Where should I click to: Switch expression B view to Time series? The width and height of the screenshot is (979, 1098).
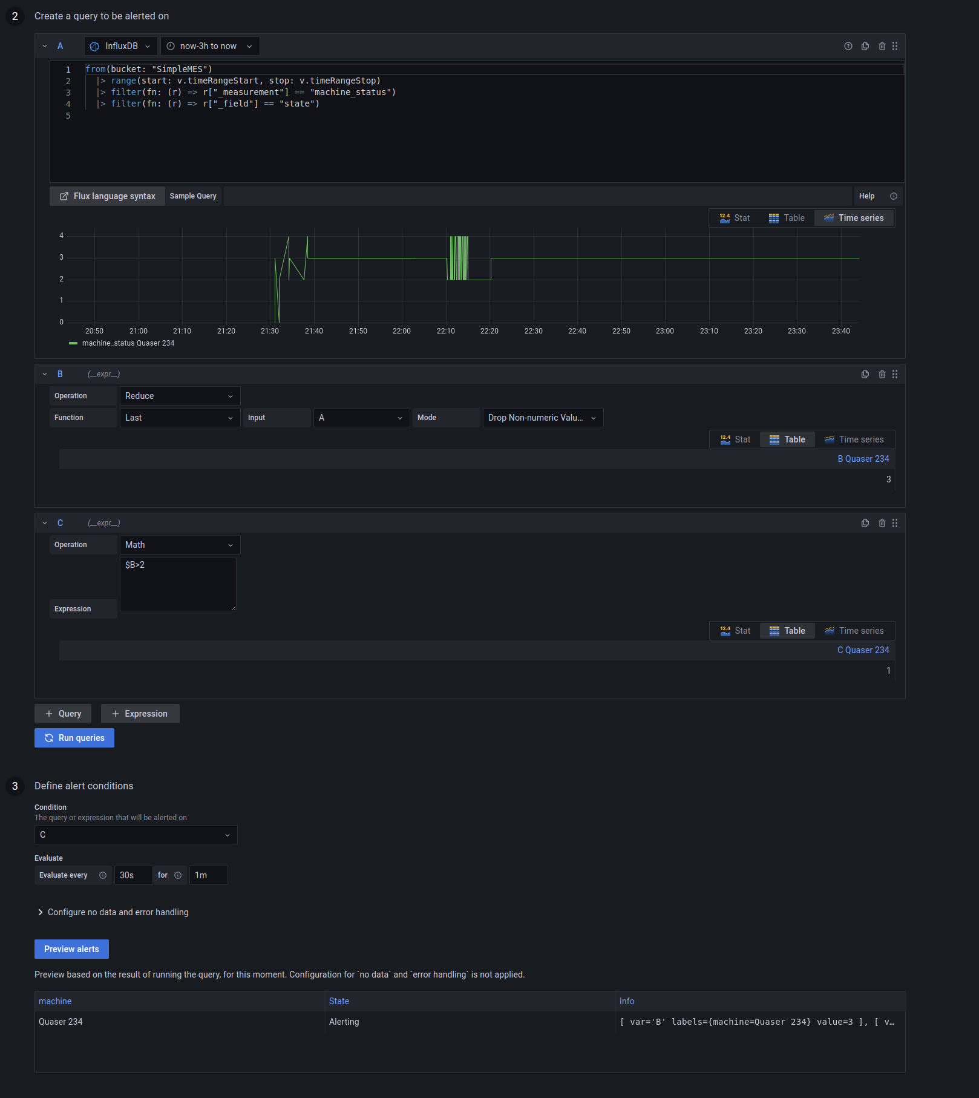coord(854,439)
